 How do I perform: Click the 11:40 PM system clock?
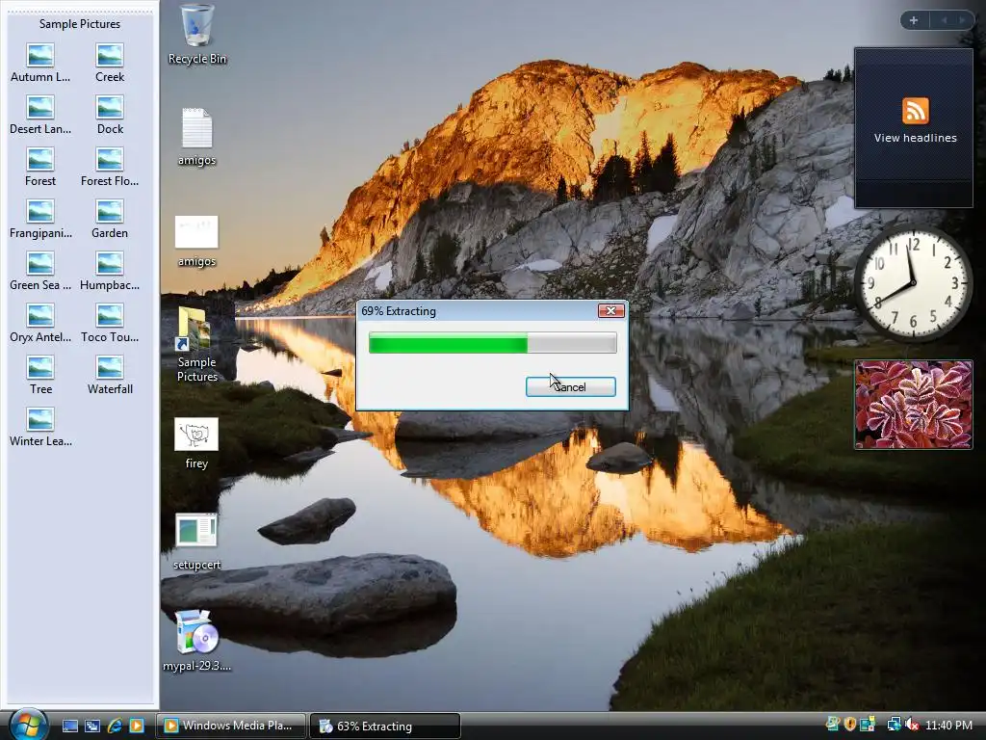click(948, 725)
